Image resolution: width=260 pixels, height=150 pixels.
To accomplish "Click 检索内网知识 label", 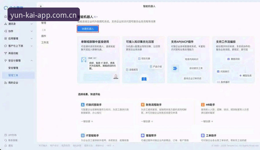I will pyautogui.click(x=191, y=59).
